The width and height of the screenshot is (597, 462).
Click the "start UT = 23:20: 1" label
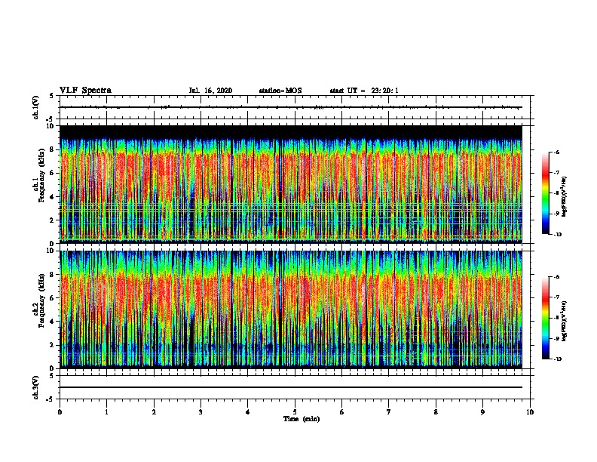(x=364, y=91)
